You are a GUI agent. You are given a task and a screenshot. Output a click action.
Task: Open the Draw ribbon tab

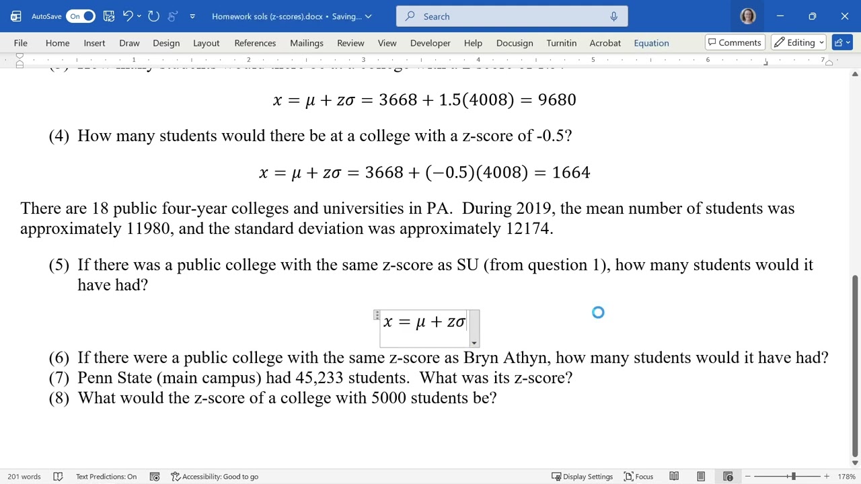point(129,43)
